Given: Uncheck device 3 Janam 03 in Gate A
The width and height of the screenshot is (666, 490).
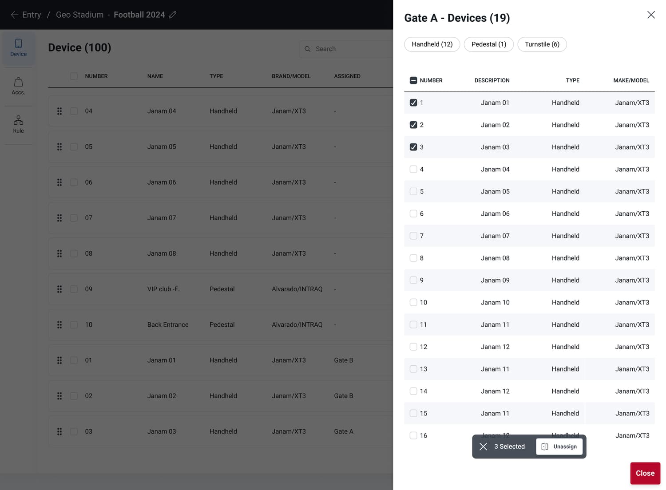Looking at the screenshot, I should 413,147.
